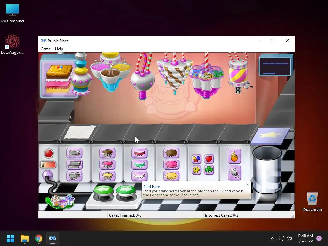Click the pink-yellow sprinkles canister machine
Viewport: 328px width, 246px height.
pos(238,73)
